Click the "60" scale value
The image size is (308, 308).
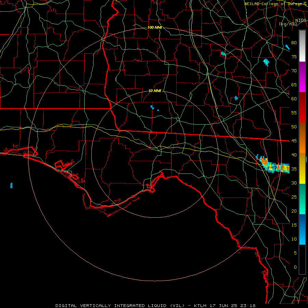click(294, 99)
